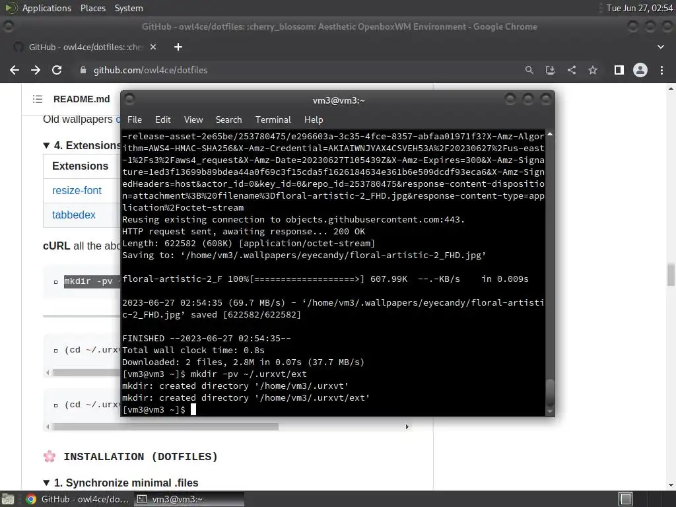Viewport: 676px width, 507px height.
Task: Open terminal Help menu
Action: click(x=314, y=120)
